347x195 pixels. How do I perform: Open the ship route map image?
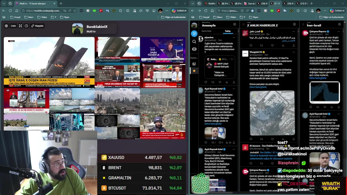click(x=324, y=93)
